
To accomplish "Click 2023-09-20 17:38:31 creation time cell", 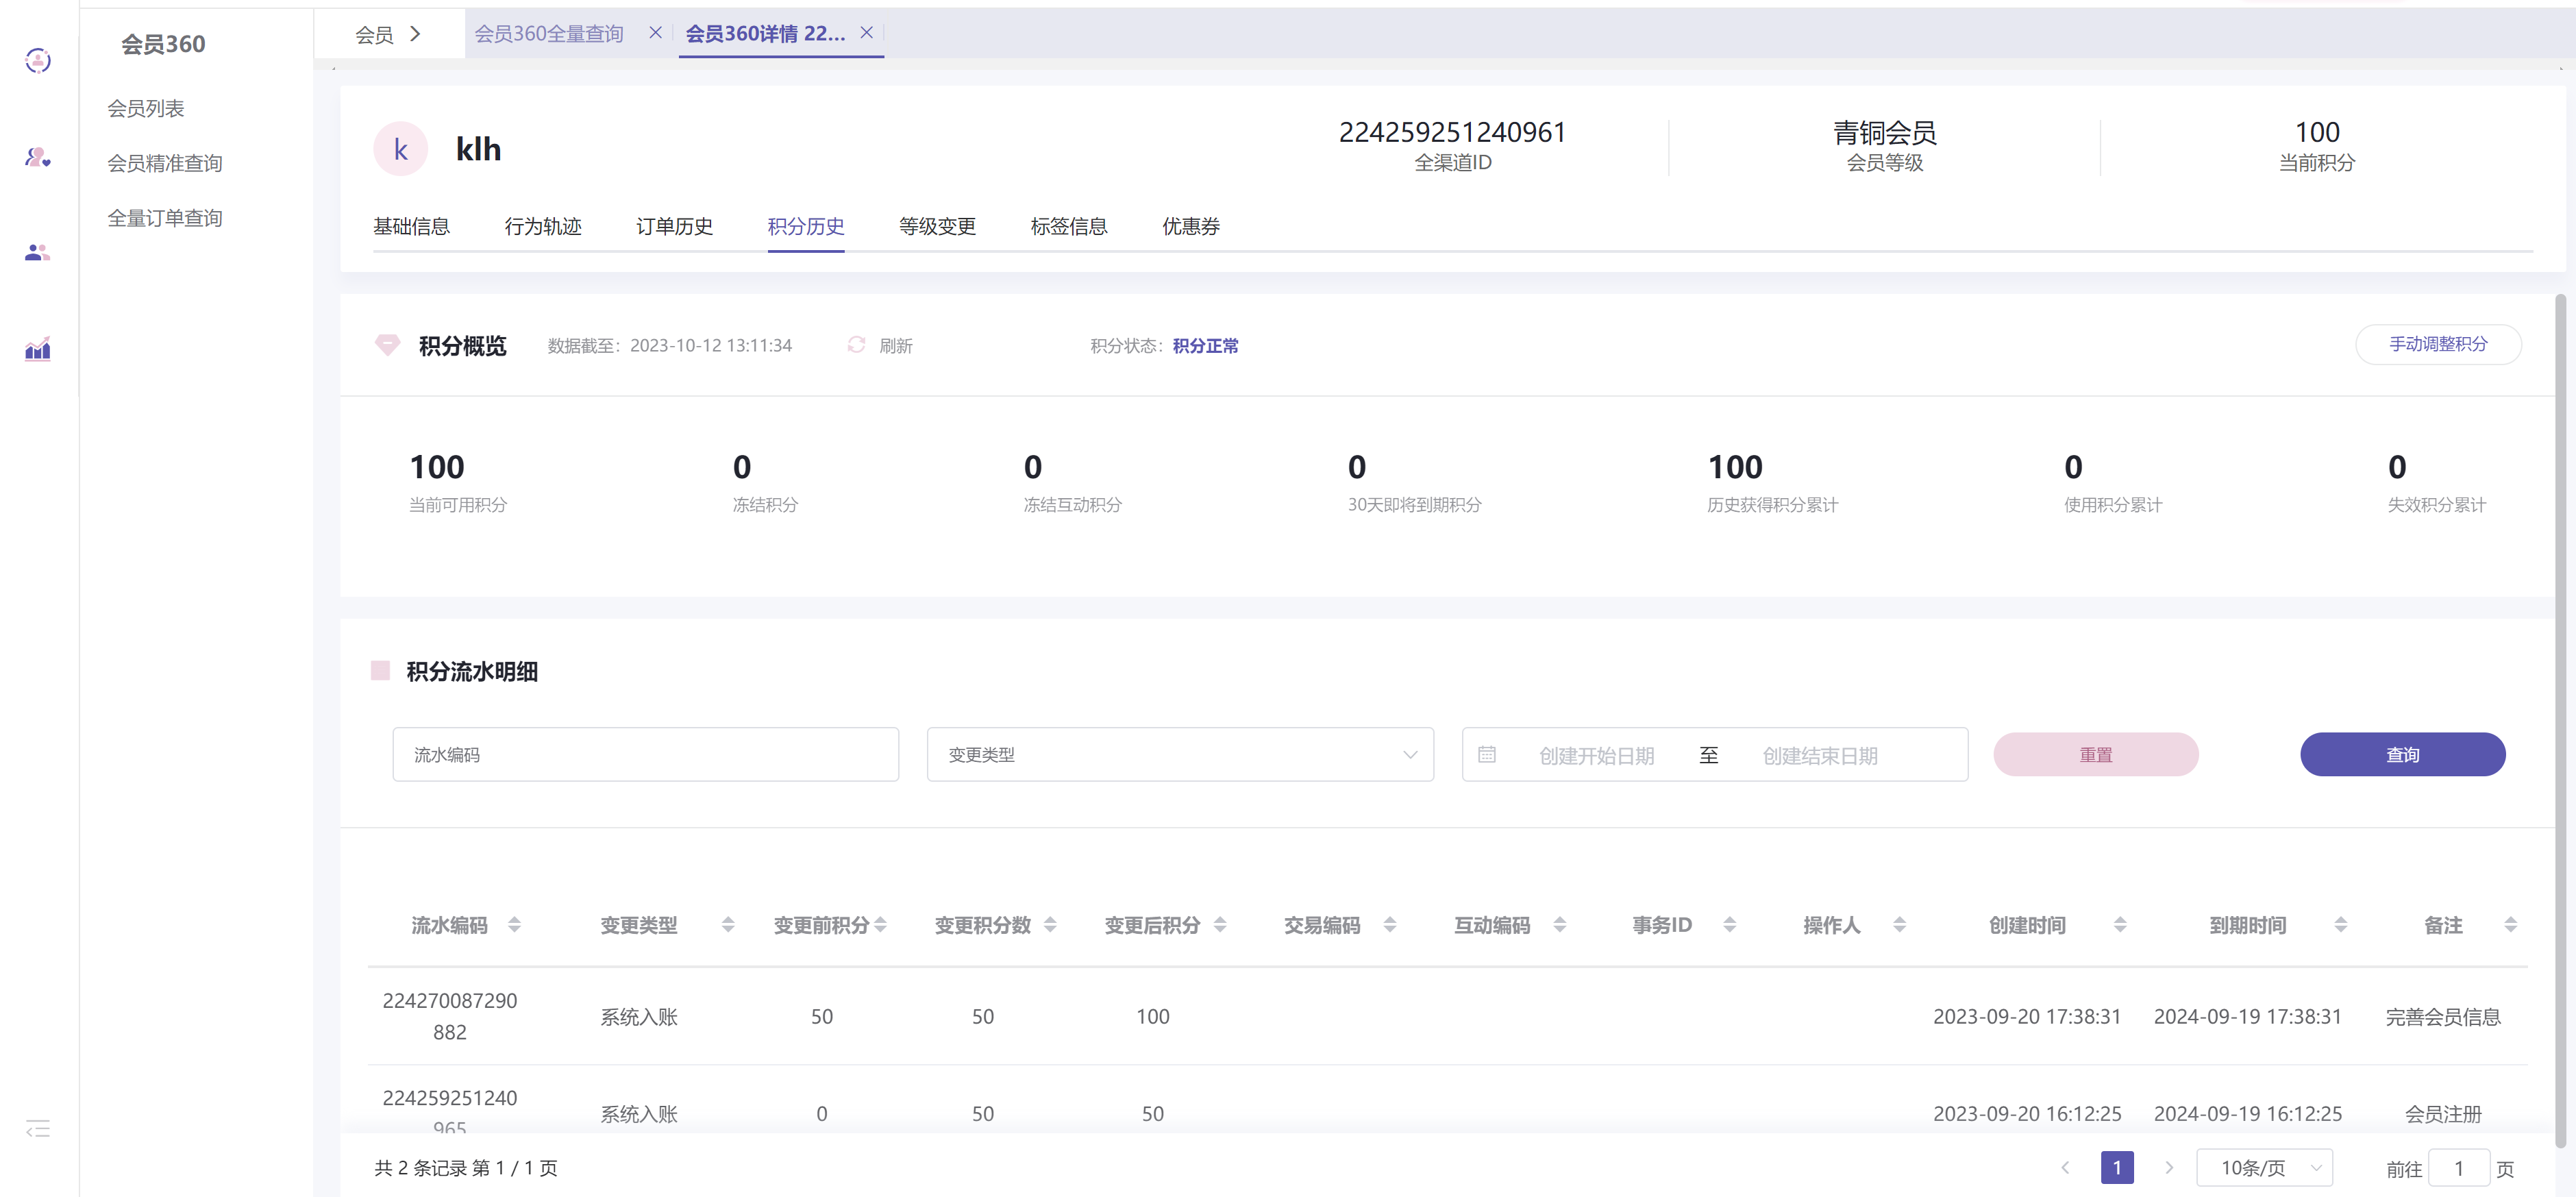I will 2027,1017.
